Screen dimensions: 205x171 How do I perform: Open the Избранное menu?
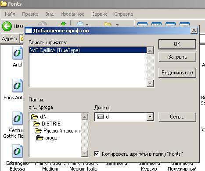72,14
